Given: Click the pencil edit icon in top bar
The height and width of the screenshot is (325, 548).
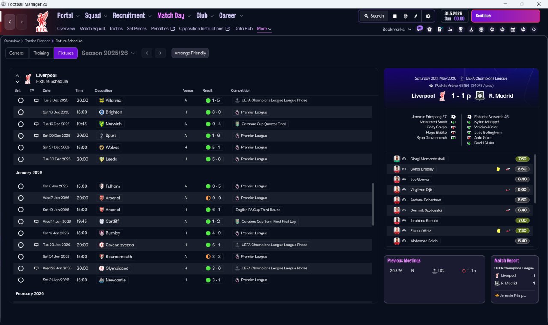Looking at the screenshot, I should pos(416,16).
